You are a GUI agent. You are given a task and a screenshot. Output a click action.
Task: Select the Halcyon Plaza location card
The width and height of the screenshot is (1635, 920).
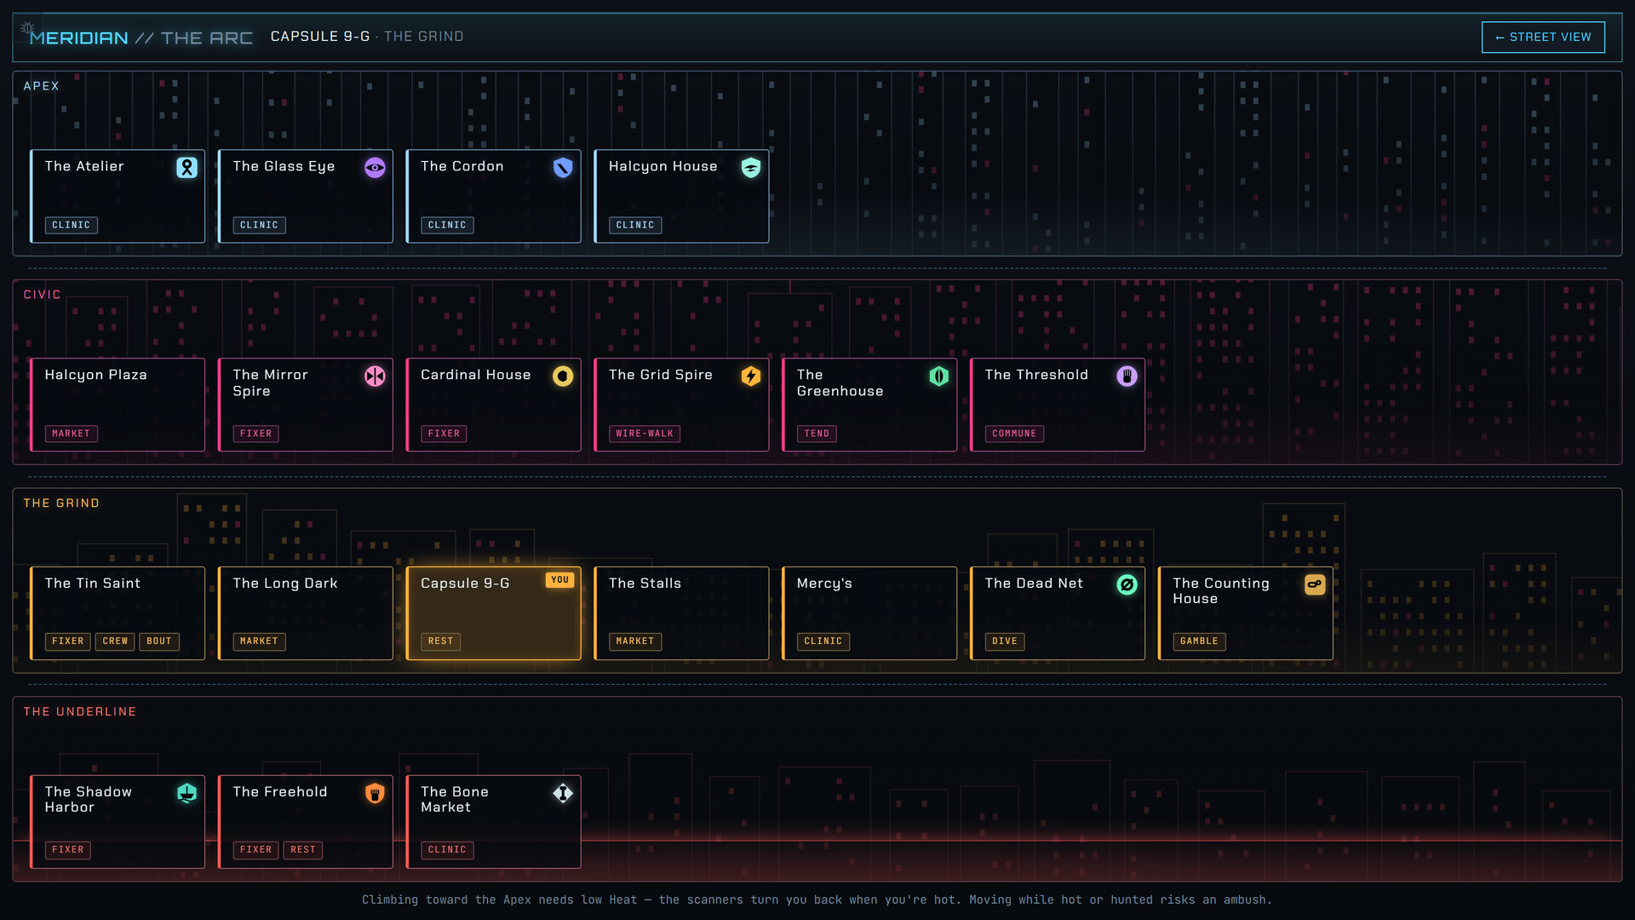118,405
